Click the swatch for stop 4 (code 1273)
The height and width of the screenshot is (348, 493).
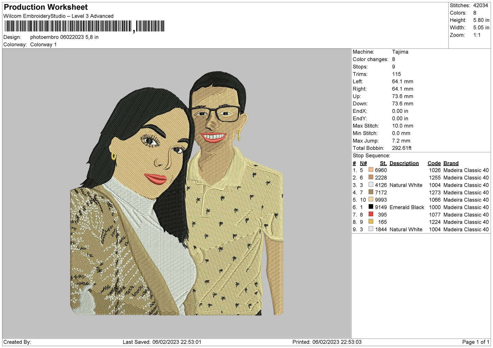click(371, 192)
